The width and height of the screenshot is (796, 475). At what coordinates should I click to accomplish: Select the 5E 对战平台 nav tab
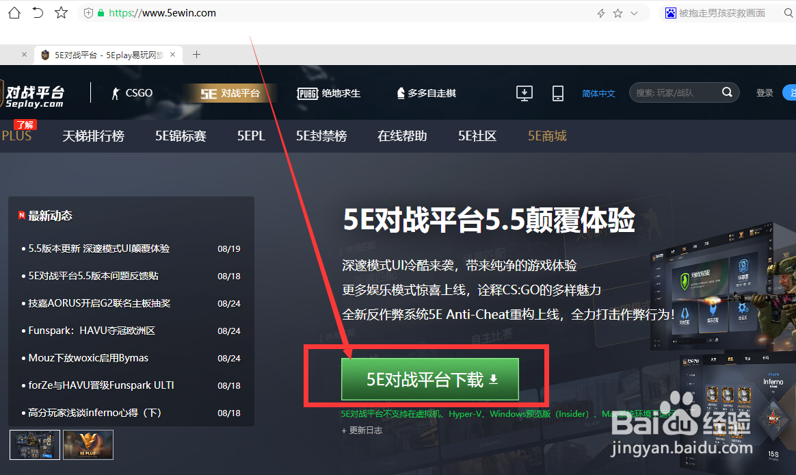pos(230,94)
